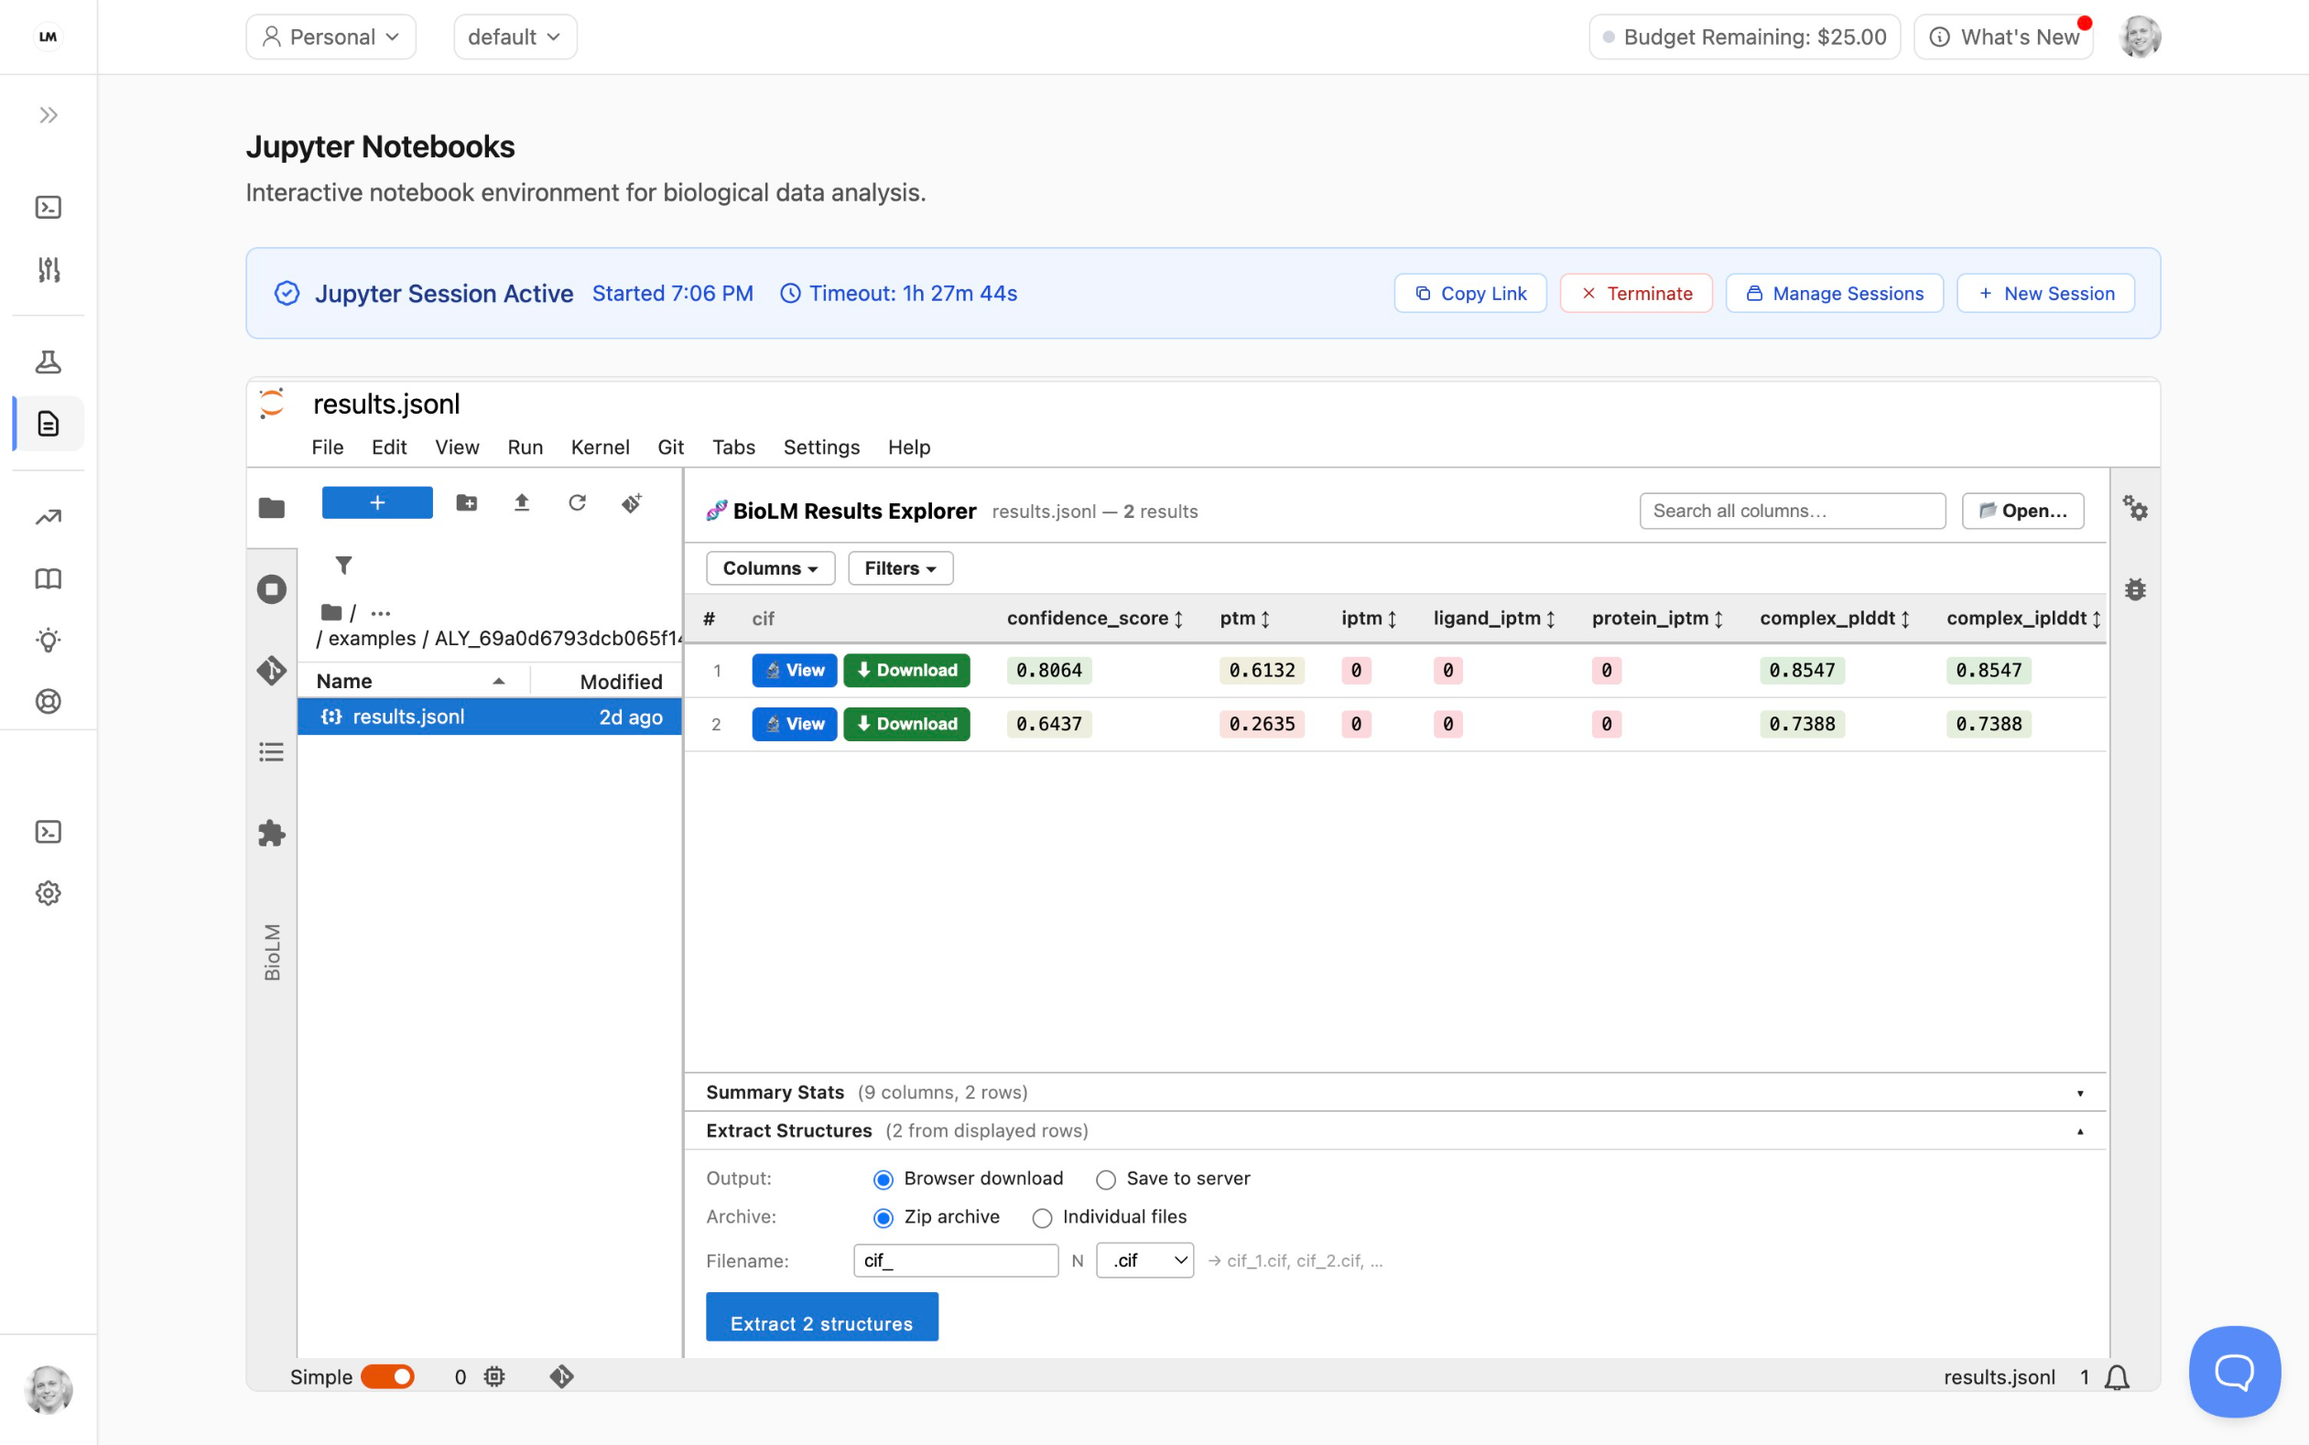The height and width of the screenshot is (1445, 2309).
Task: Open the table of contents panel
Action: click(272, 752)
